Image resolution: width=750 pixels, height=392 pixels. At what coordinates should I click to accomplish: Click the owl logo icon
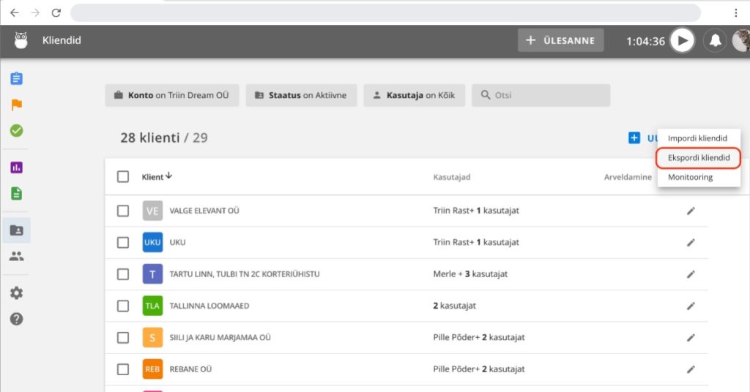point(21,40)
